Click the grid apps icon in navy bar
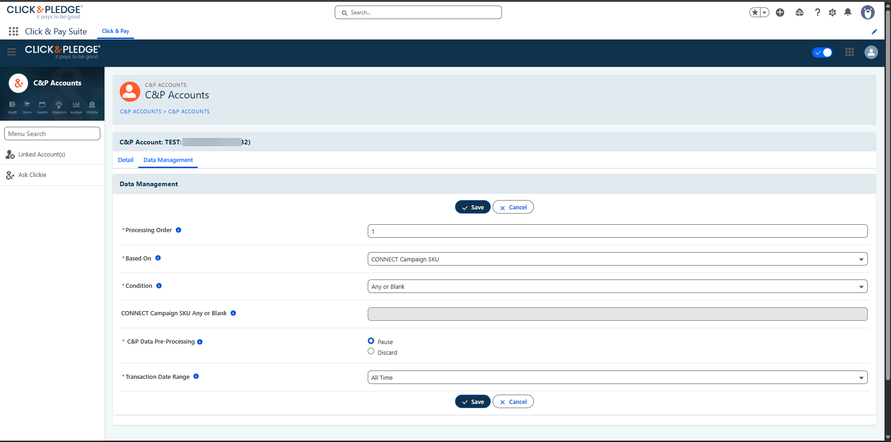Image resolution: width=891 pixels, height=442 pixels. point(850,52)
